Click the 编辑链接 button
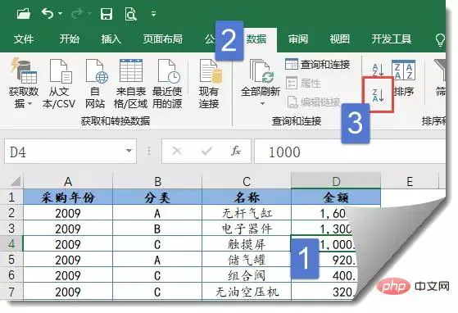Screen dimensions: 458x313 pos(314,102)
